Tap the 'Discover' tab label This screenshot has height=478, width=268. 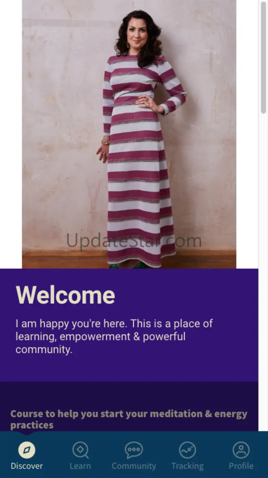pos(27,466)
